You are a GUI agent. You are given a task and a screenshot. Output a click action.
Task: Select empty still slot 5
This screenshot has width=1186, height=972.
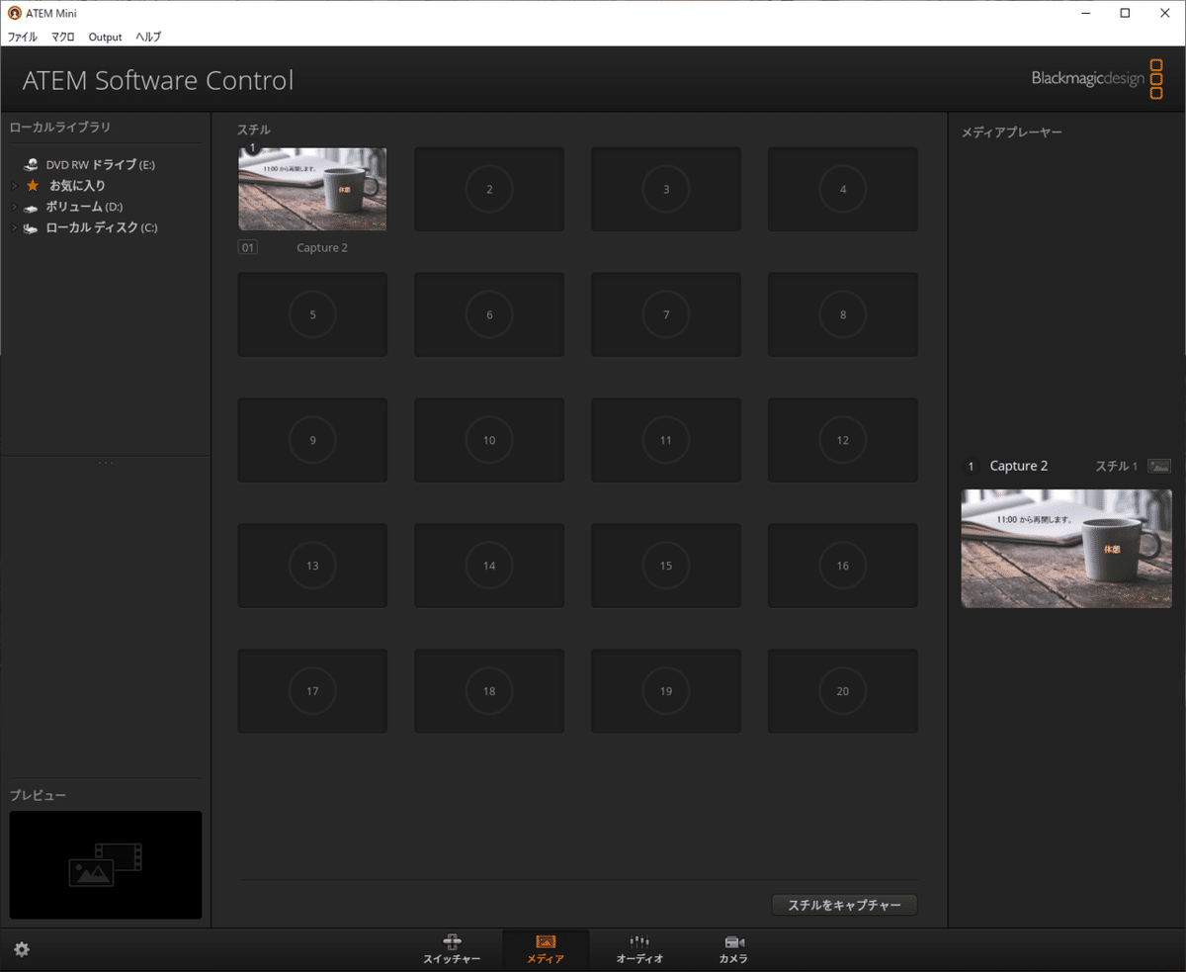pos(312,314)
